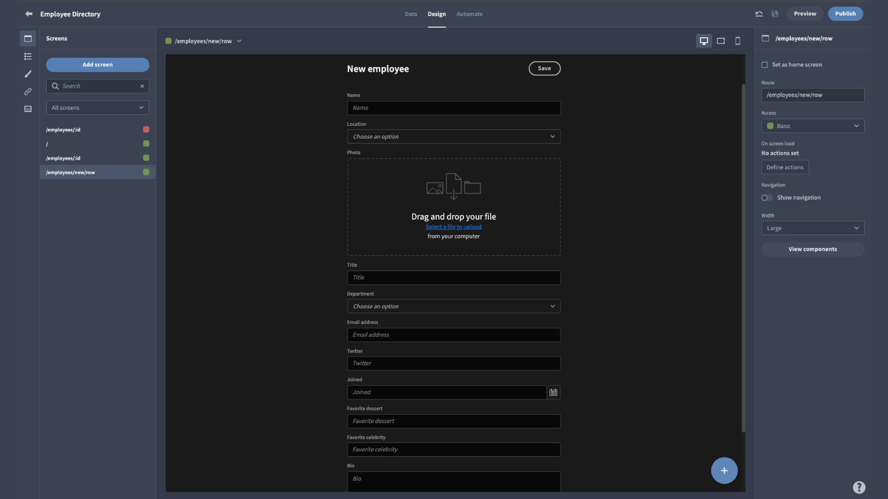Expand the Width dropdown set to Large

(x=812, y=227)
